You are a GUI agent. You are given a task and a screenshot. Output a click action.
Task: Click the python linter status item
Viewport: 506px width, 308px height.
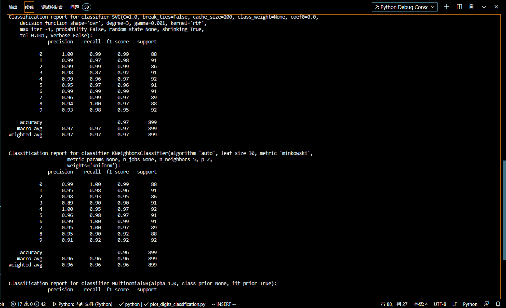click(x=129, y=304)
